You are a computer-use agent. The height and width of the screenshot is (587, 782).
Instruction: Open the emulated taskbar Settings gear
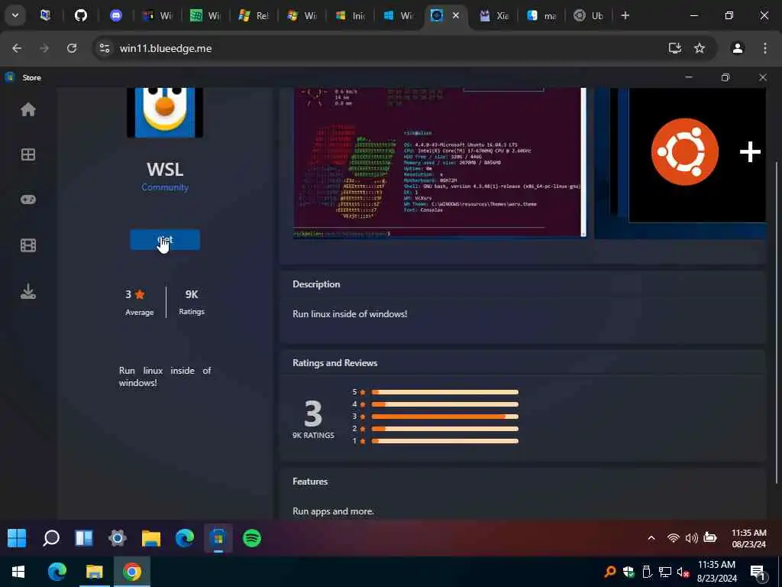(118, 538)
